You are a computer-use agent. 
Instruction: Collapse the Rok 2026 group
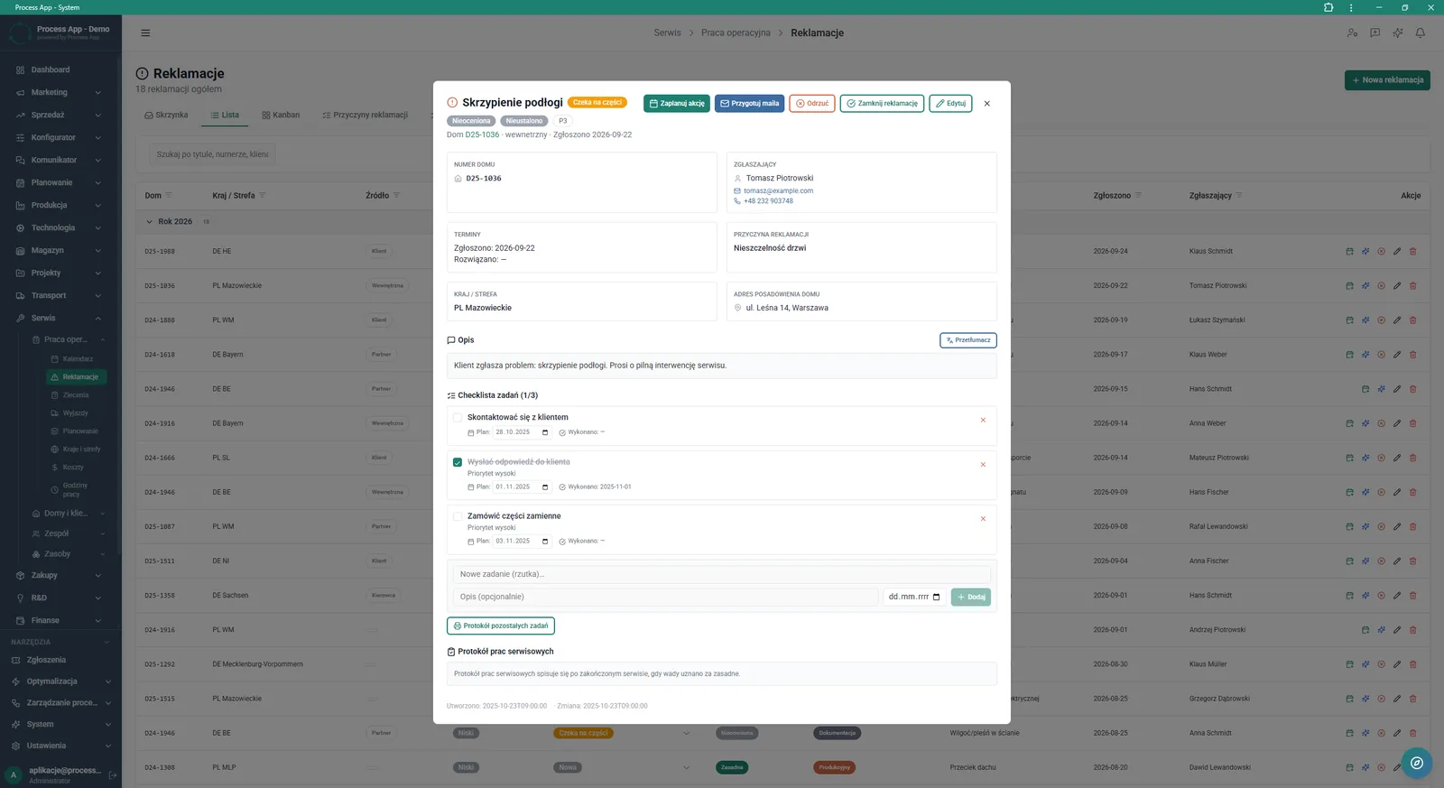(150, 222)
